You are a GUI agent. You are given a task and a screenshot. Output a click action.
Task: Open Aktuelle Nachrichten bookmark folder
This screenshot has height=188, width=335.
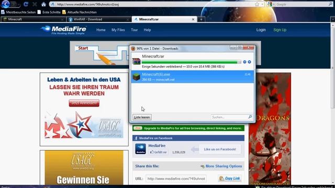pyautogui.click(x=80, y=12)
